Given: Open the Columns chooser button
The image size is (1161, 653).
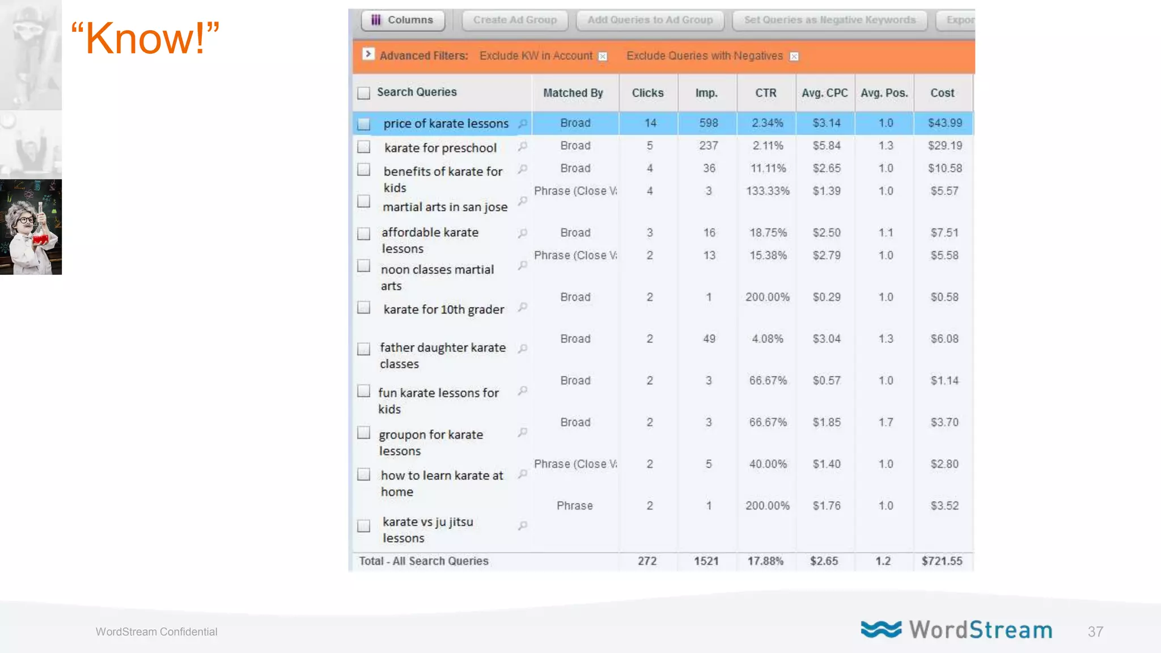Looking at the screenshot, I should [x=403, y=20].
